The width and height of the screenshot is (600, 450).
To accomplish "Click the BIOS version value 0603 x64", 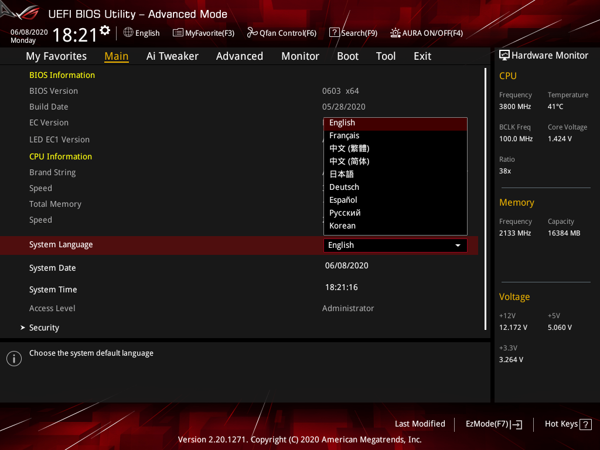I will 340,91.
